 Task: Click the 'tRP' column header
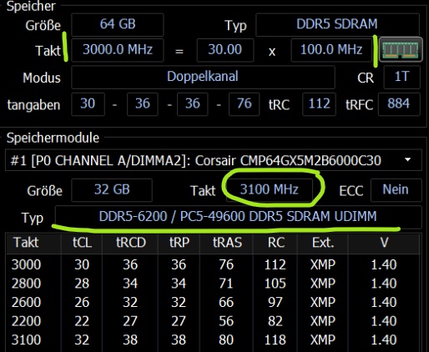[179, 243]
